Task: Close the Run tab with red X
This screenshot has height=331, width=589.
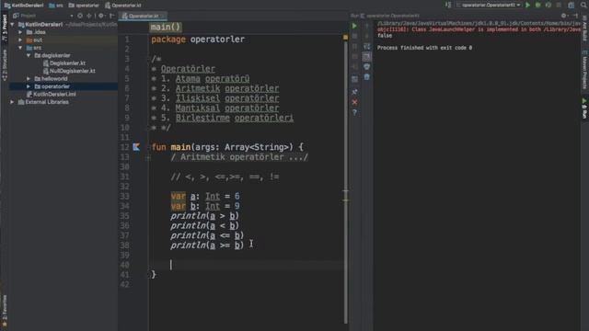Action: click(x=354, y=102)
